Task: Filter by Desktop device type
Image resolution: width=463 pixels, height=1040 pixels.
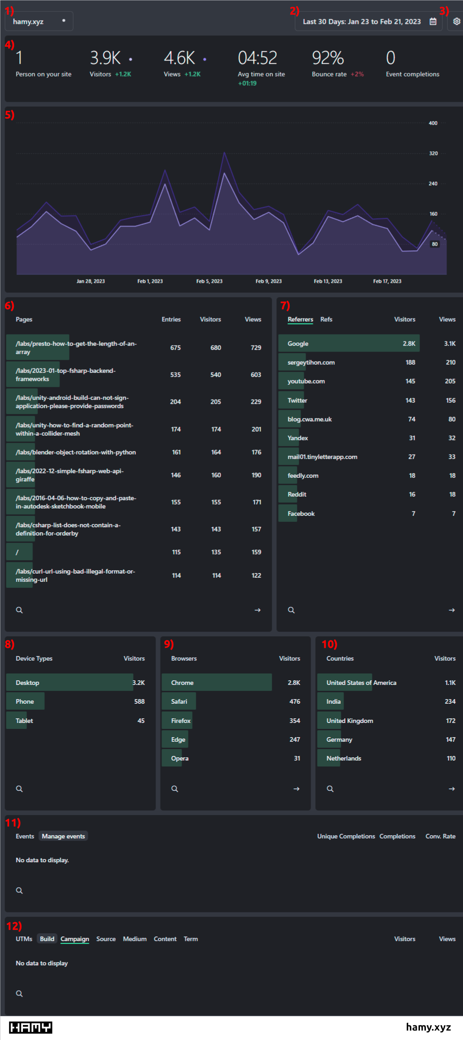Action: (80, 683)
